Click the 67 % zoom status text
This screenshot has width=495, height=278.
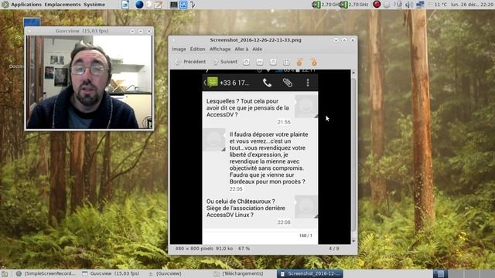pos(244,249)
